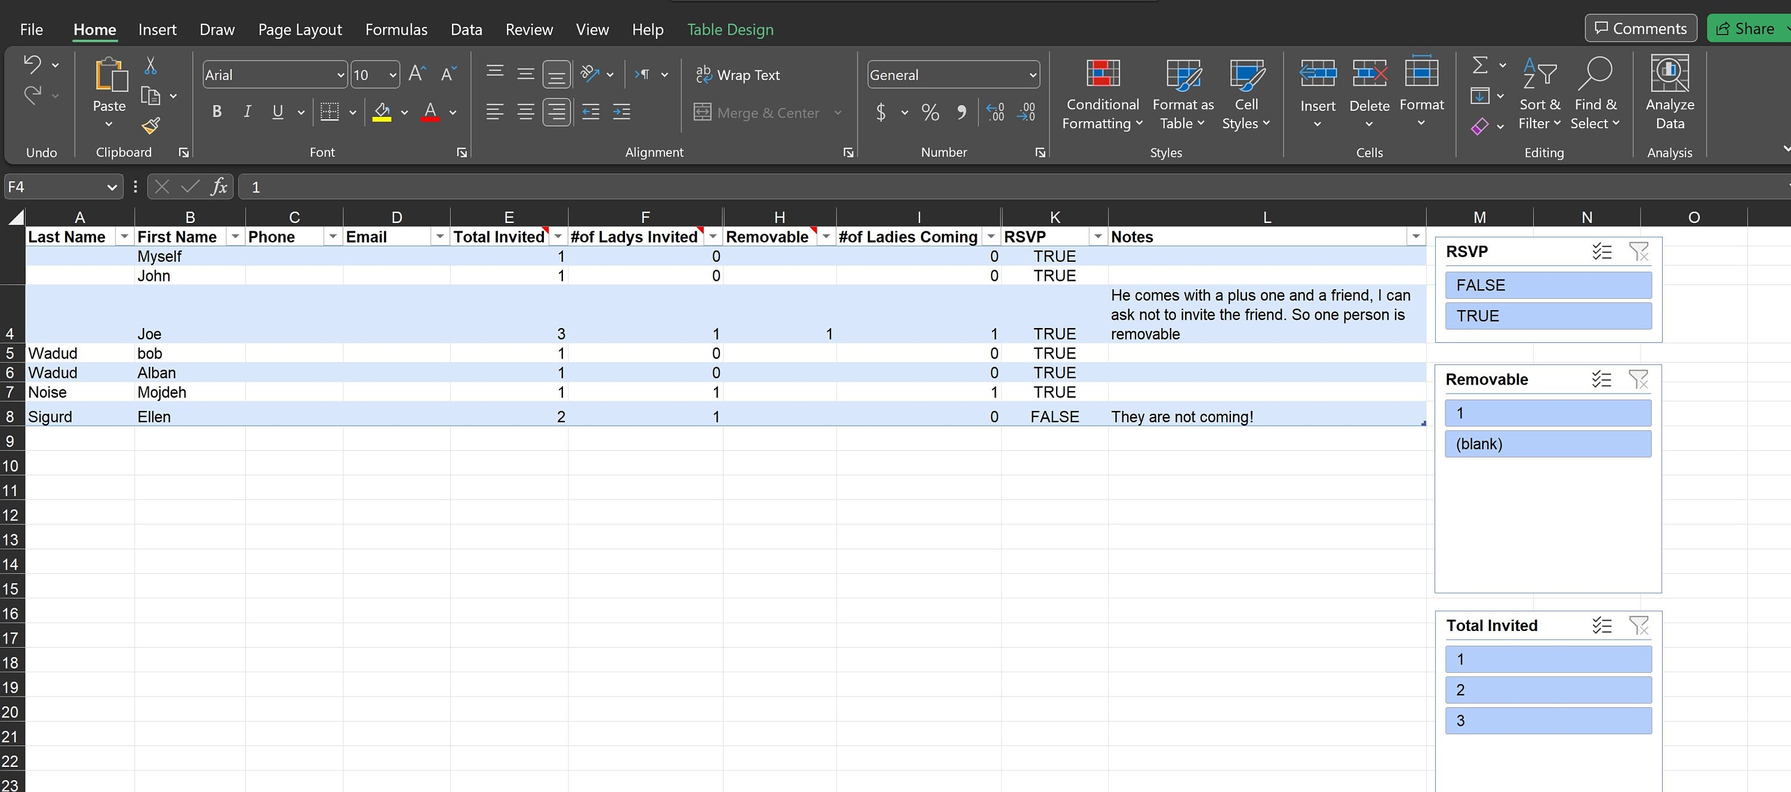Switch to the Formulas tab
Image resolution: width=1791 pixels, height=792 pixels.
pos(396,29)
